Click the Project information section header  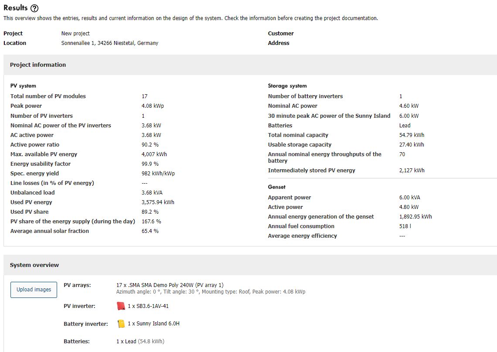(x=38, y=65)
